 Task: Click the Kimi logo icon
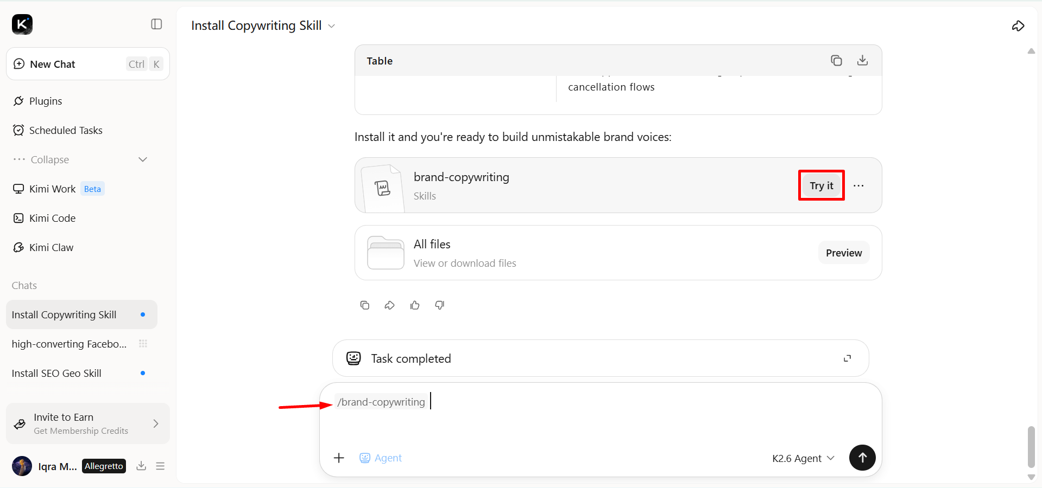(22, 24)
